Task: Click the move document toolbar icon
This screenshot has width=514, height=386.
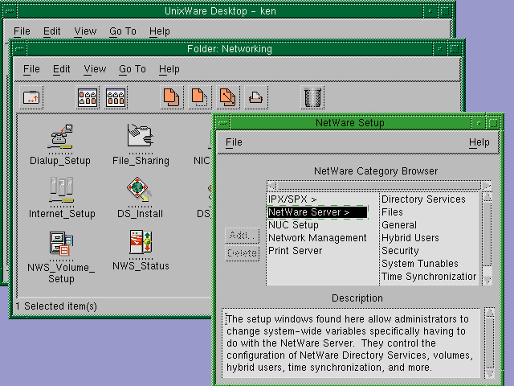Action: [x=200, y=97]
